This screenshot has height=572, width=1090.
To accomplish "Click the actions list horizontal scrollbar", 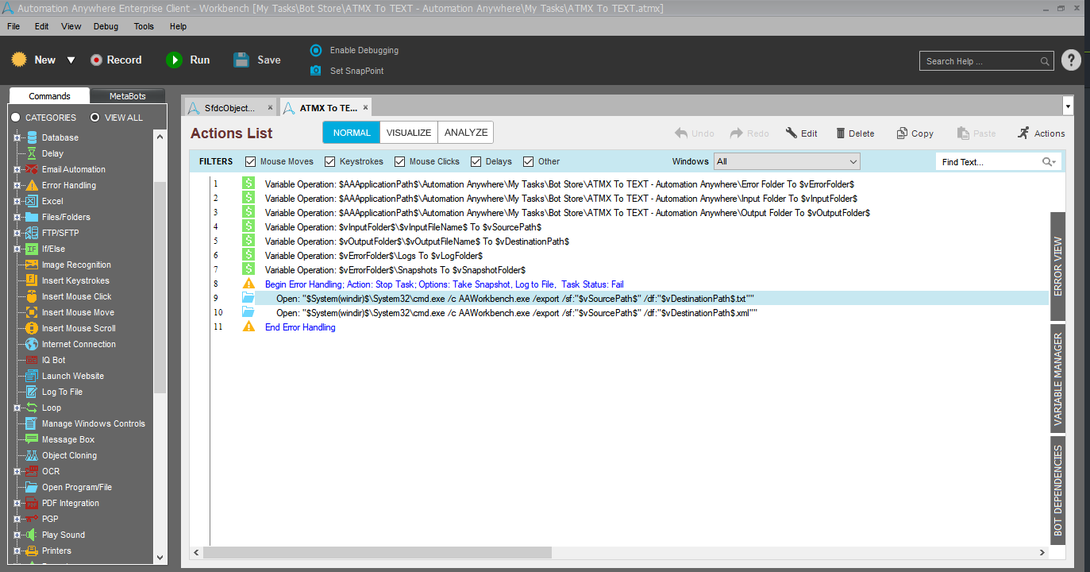I will 377,552.
